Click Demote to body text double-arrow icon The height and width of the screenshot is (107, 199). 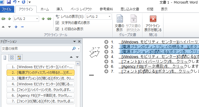click(x=49, y=19)
